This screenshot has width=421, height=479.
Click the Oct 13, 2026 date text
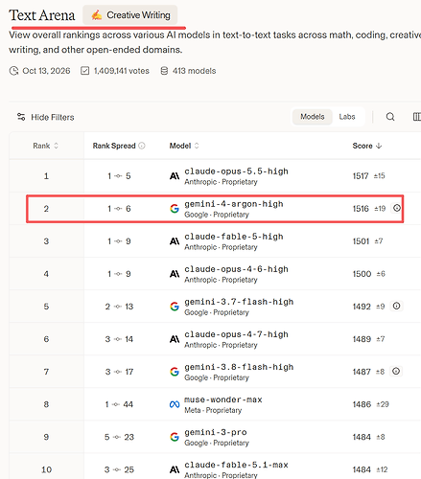tap(46, 71)
